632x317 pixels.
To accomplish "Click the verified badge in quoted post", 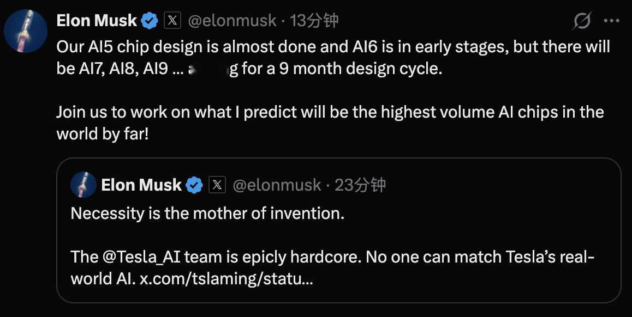I will point(194,185).
